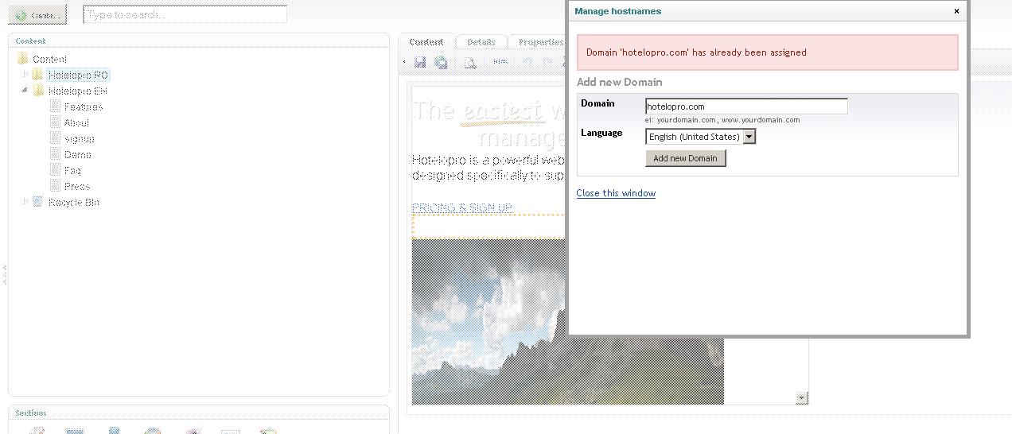The width and height of the screenshot is (1012, 434).
Task: Click the Domain text input field
Action: [745, 107]
